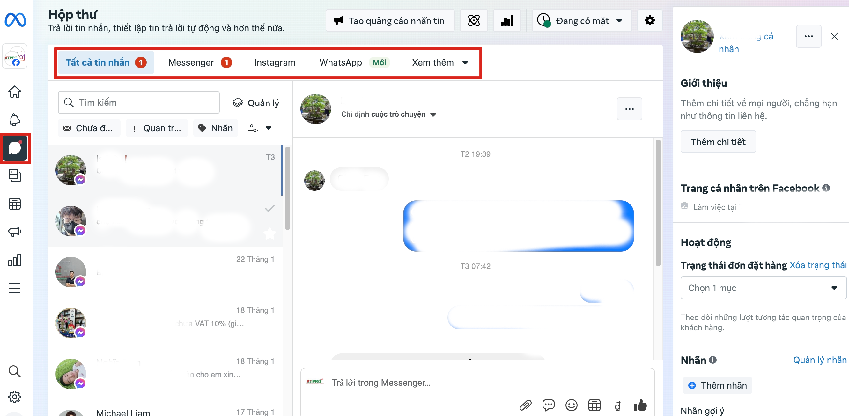The image size is (849, 416).
Task: Click the Thêm nhãn button
Action: tap(718, 385)
